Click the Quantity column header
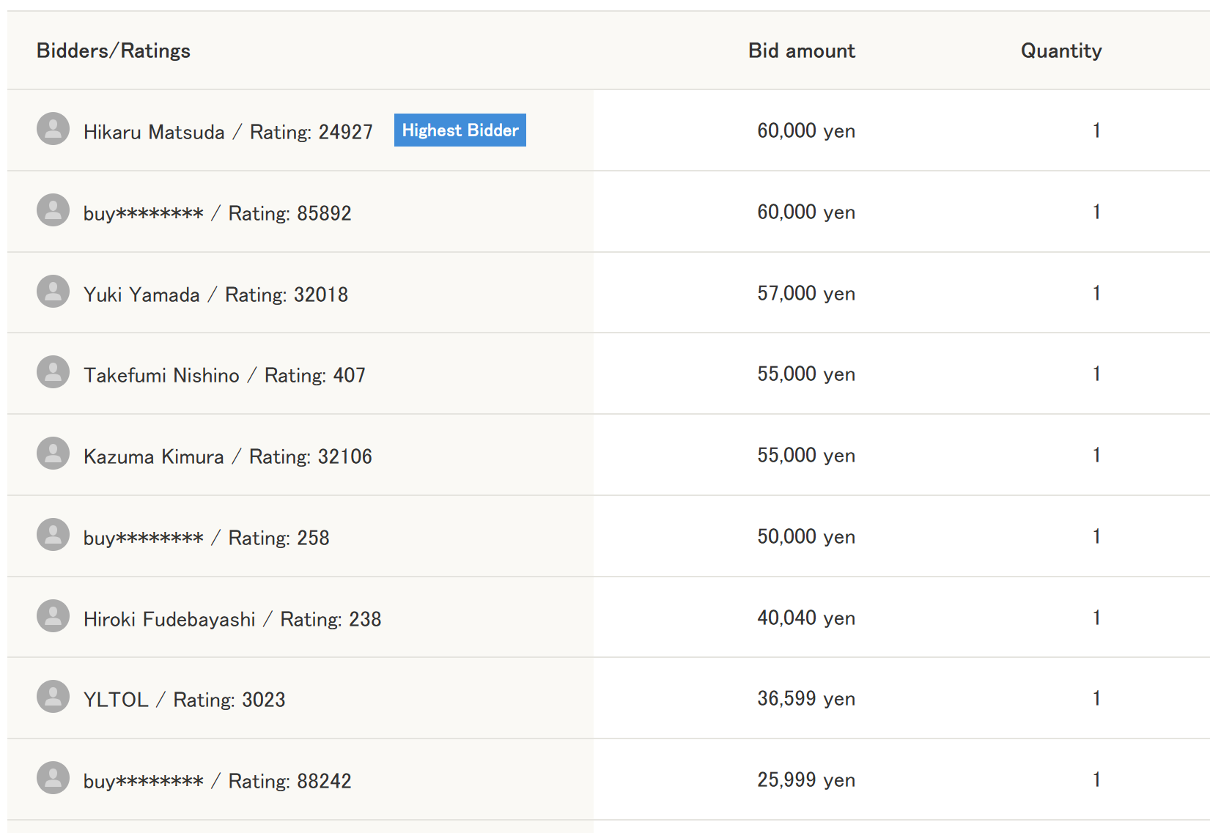The width and height of the screenshot is (1210, 833). (1061, 51)
